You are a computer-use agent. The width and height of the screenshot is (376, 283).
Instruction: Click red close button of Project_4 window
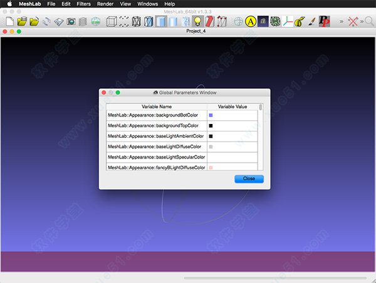pos(5,31)
